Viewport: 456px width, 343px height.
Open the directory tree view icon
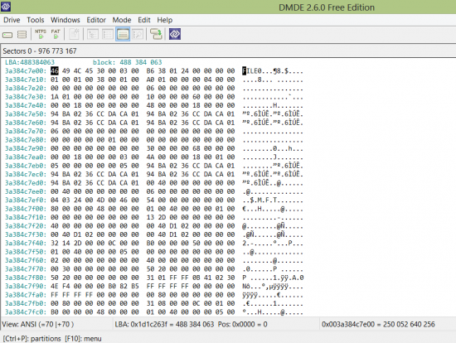coord(93,34)
